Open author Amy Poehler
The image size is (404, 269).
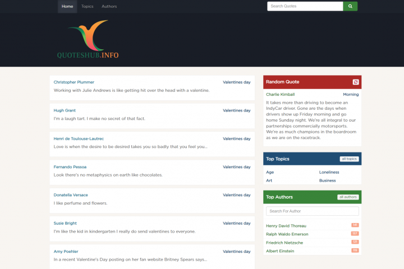(x=66, y=252)
